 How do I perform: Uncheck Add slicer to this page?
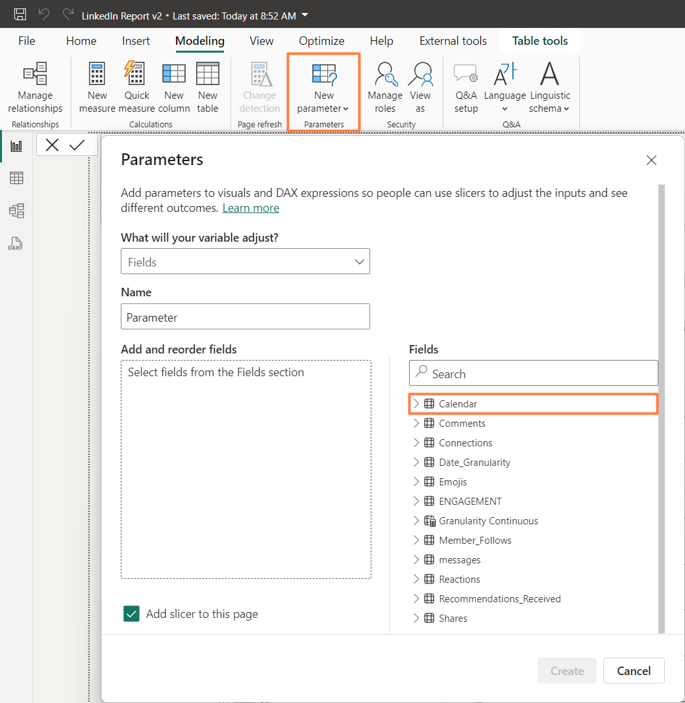[x=131, y=613]
